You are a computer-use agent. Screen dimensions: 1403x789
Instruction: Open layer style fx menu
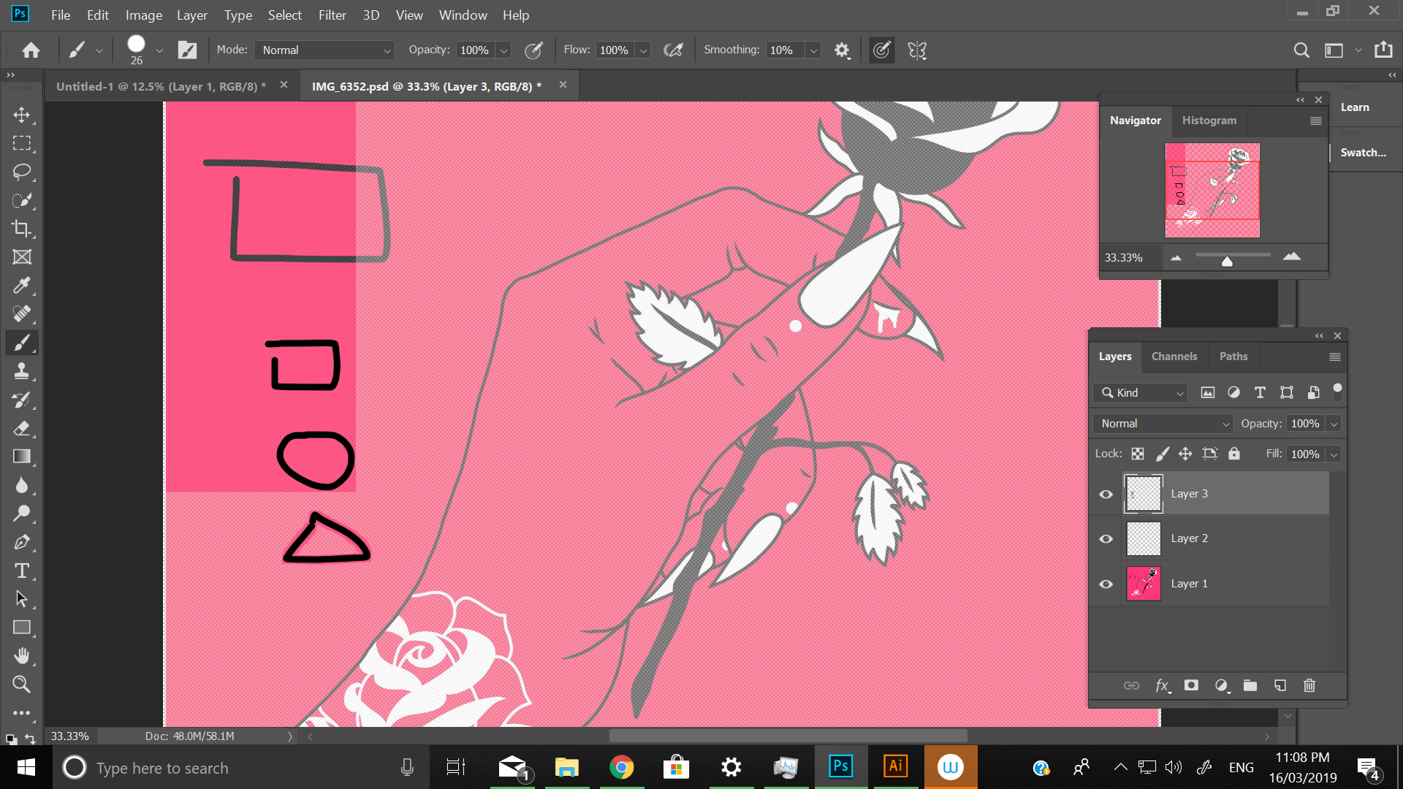click(1162, 685)
